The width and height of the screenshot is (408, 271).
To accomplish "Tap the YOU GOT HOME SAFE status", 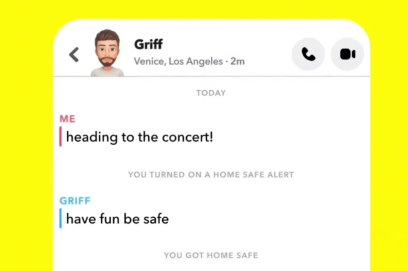I will click(211, 255).
